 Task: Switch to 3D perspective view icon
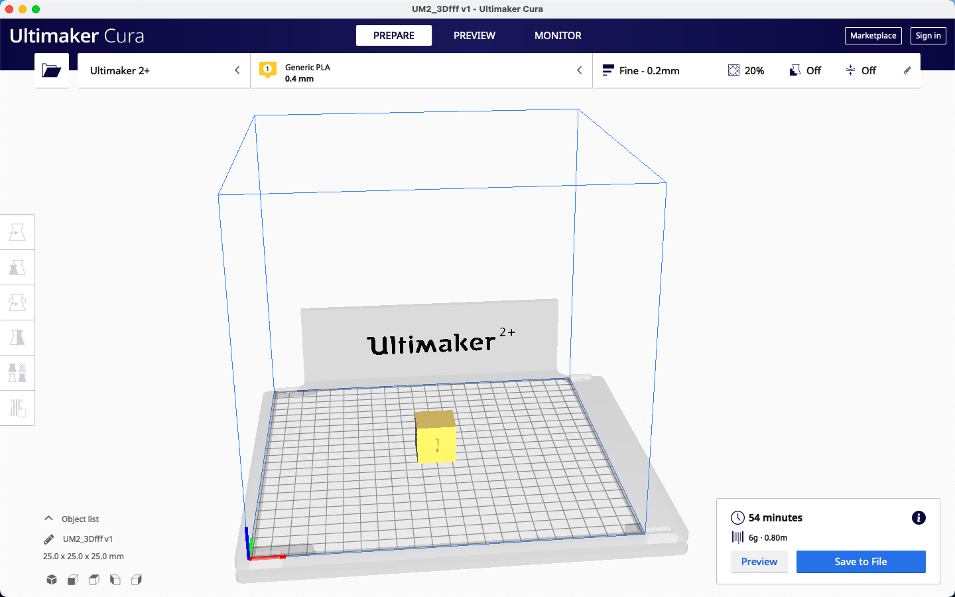tap(52, 580)
